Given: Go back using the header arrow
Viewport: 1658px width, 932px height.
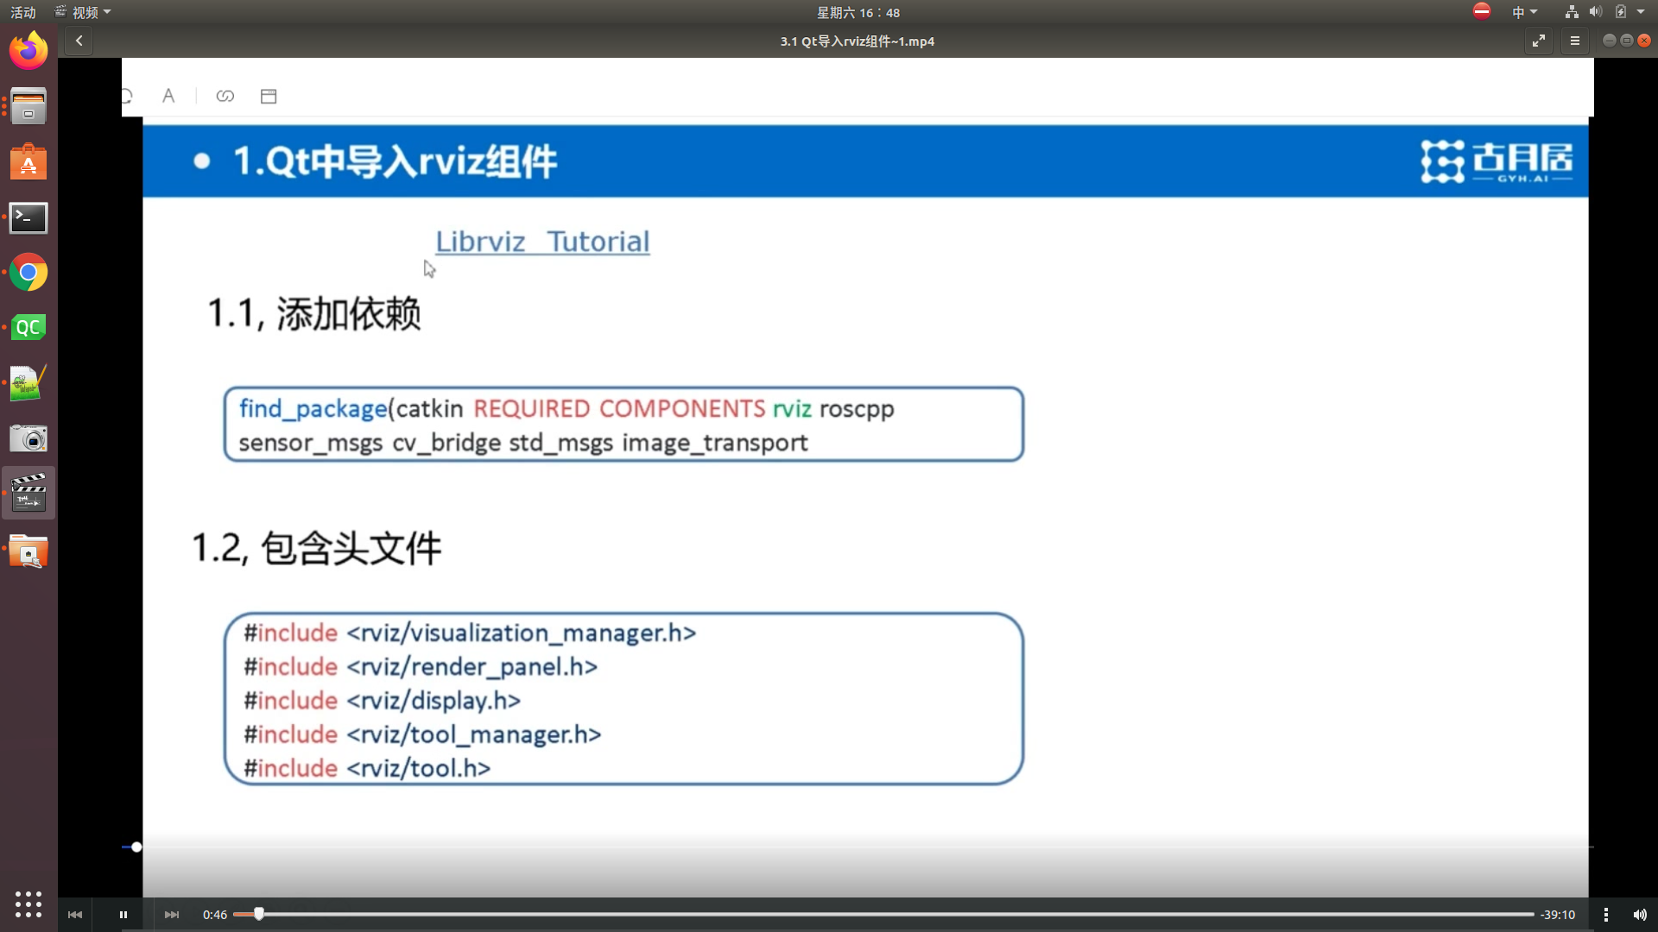Looking at the screenshot, I should coord(79,41).
